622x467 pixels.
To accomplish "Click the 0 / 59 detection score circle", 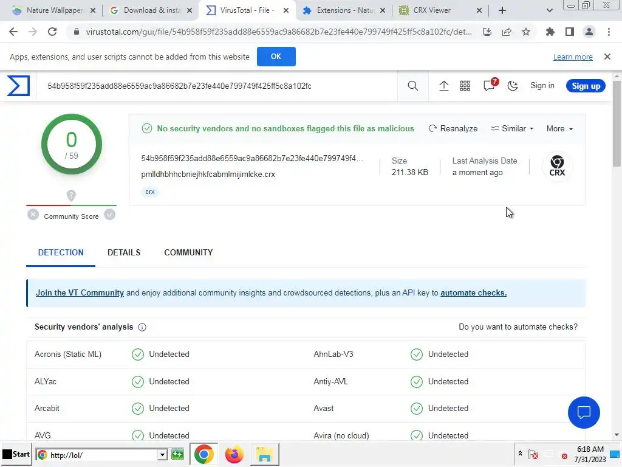I will (x=72, y=144).
